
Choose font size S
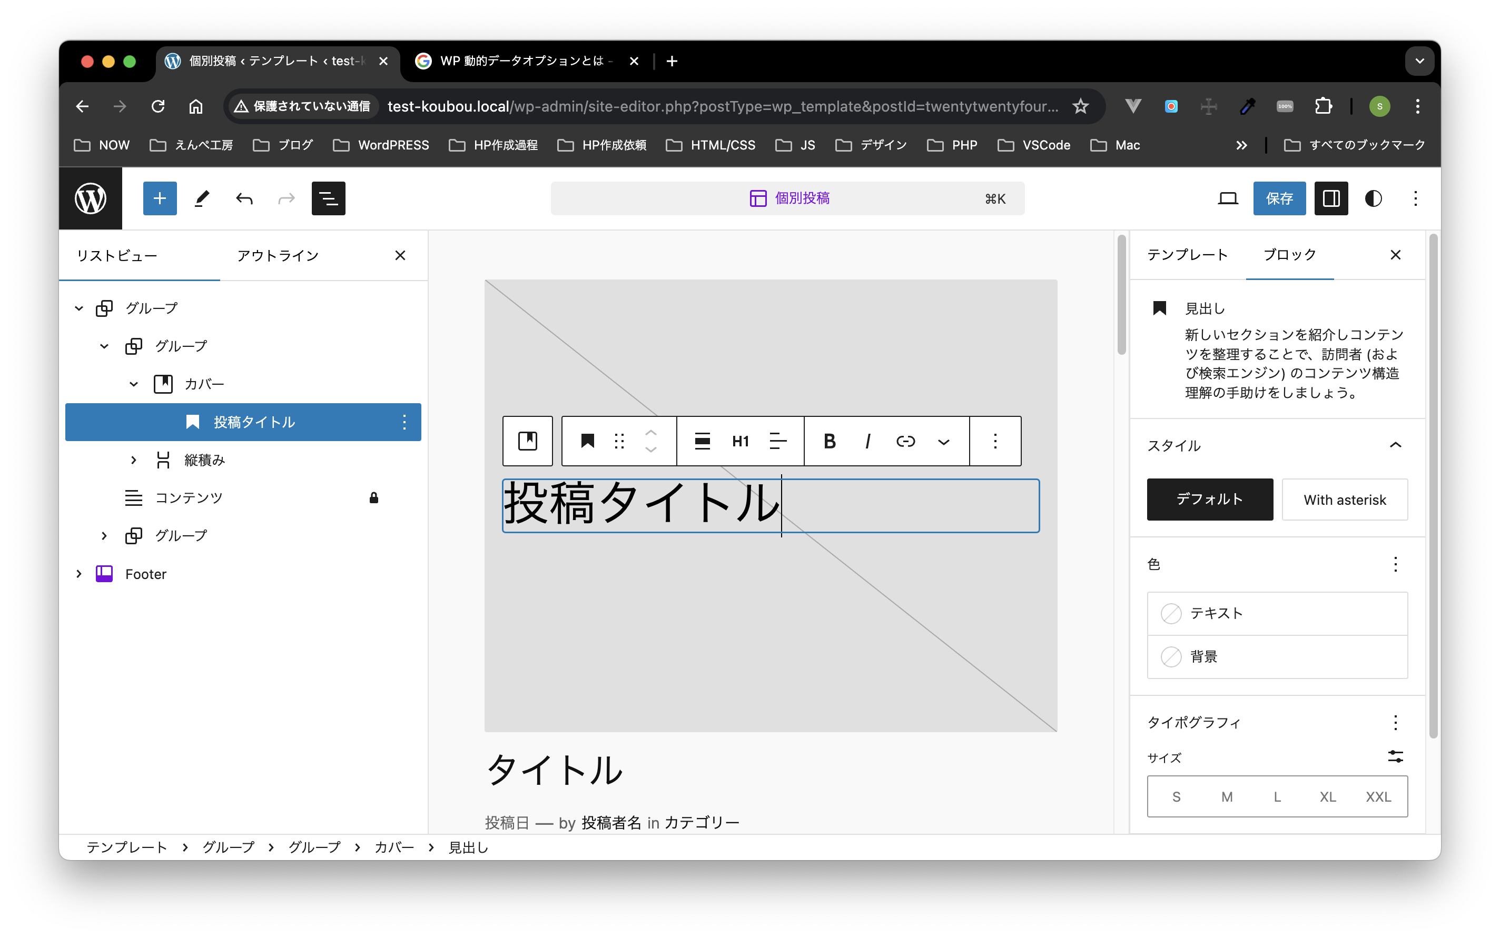coord(1176,796)
